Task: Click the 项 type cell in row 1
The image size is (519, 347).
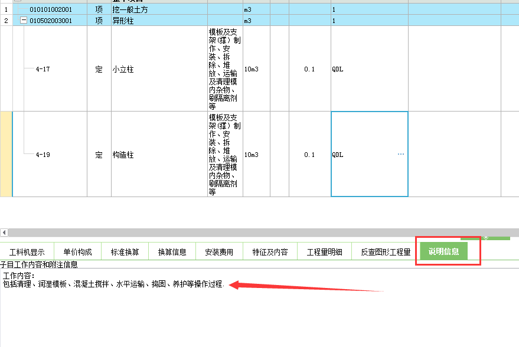Action: [99, 9]
